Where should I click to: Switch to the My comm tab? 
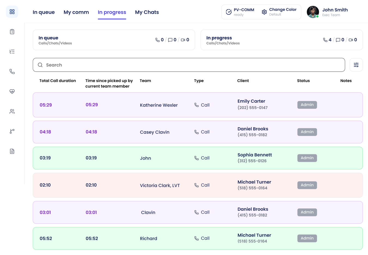click(76, 12)
